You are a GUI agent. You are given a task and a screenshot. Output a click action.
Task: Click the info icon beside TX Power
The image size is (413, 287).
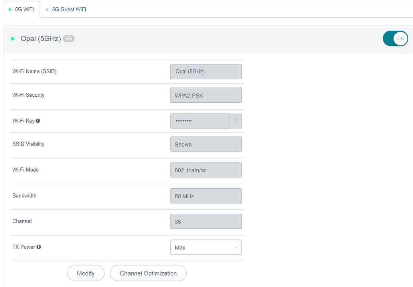click(38, 247)
